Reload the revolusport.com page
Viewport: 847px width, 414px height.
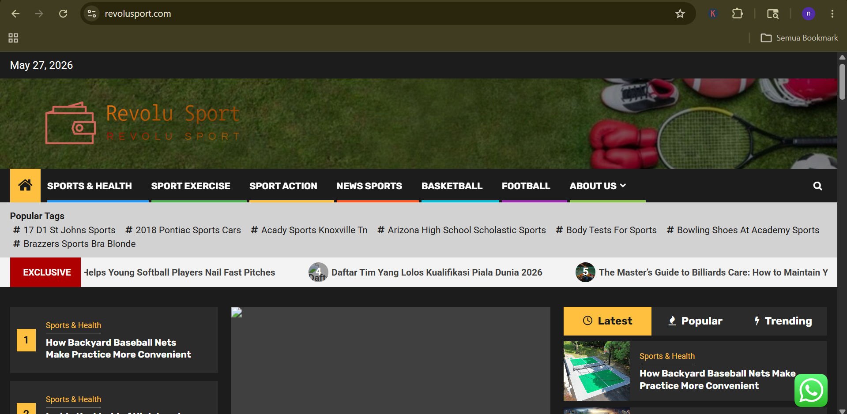coord(63,14)
